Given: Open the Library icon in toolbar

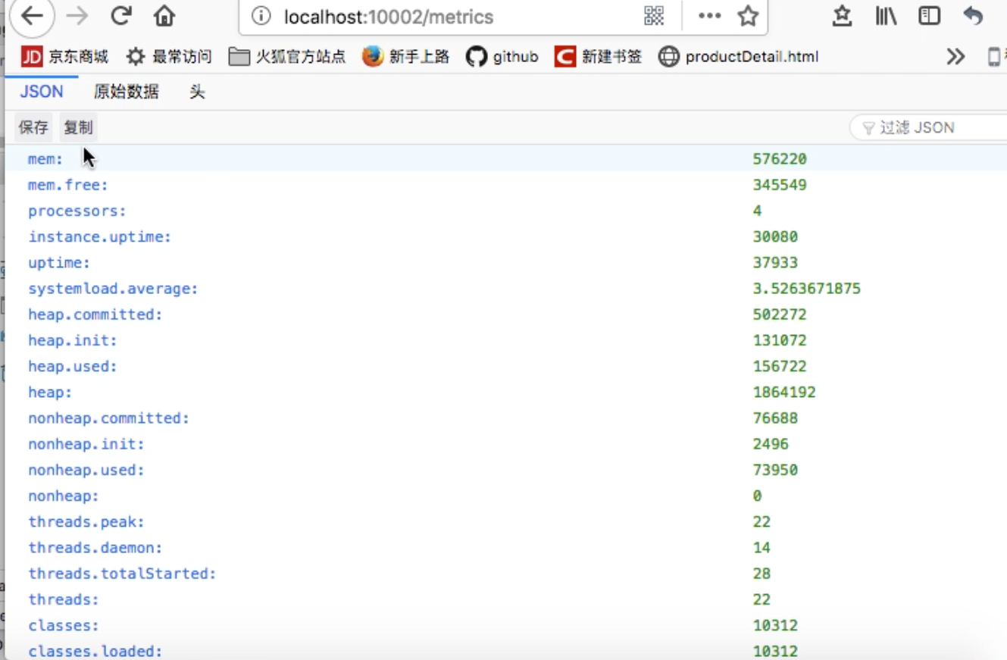Looking at the screenshot, I should (x=886, y=16).
